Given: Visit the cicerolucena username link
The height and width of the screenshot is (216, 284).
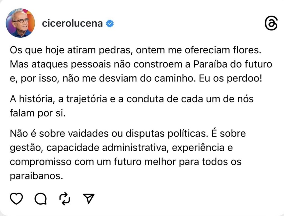Looking at the screenshot, I should (72, 24).
